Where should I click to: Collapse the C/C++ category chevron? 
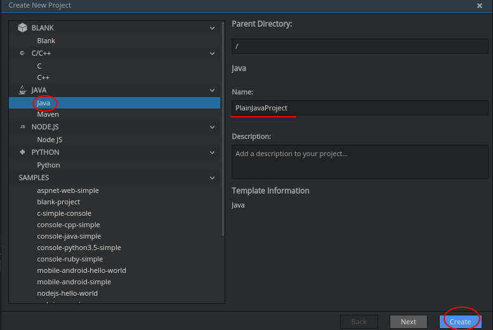(212, 53)
